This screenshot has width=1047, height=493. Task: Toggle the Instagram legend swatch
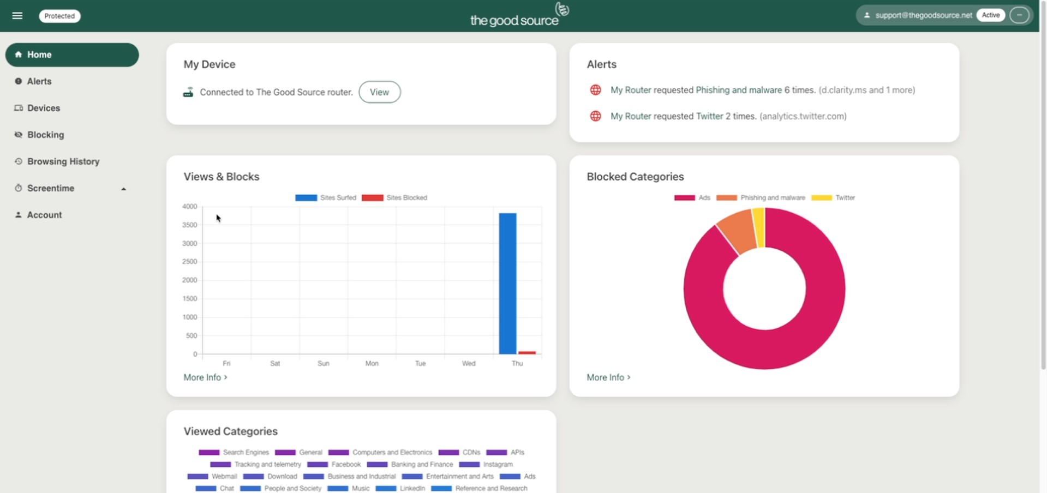(x=469, y=465)
